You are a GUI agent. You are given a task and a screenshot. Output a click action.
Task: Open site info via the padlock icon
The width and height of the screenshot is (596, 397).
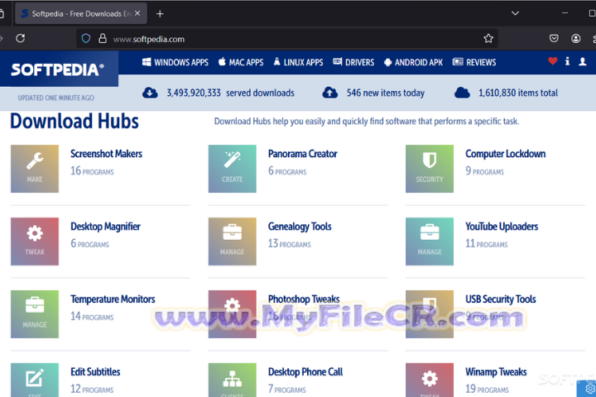coord(103,38)
